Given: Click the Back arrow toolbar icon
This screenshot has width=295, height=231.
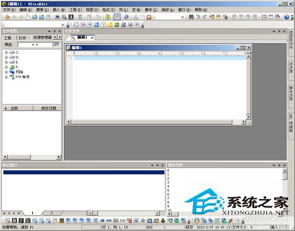Looking at the screenshot, I should click(14, 17).
